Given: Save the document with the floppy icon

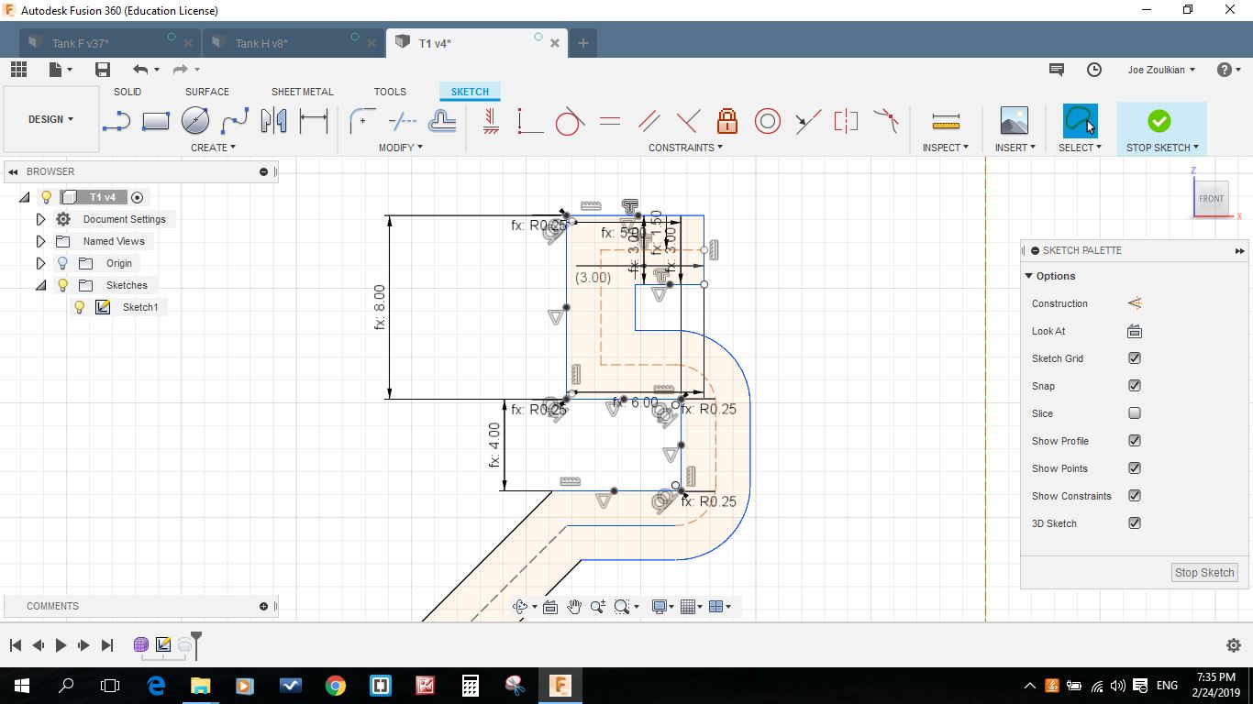Looking at the screenshot, I should [x=103, y=70].
